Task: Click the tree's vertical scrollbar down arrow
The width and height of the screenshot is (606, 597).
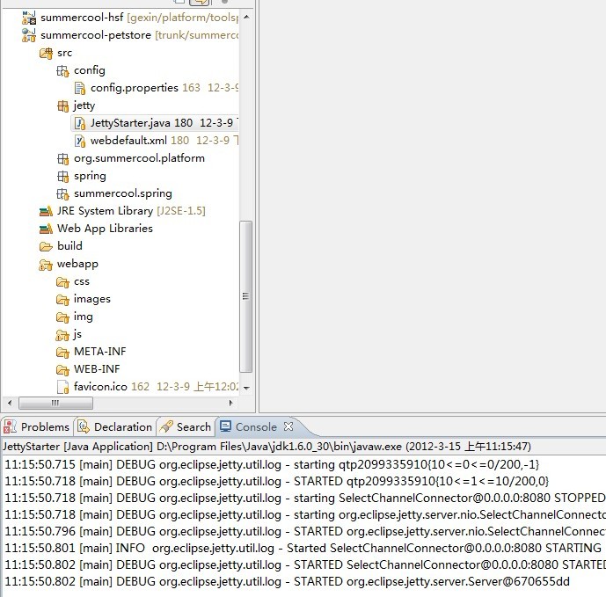Action: [x=246, y=388]
